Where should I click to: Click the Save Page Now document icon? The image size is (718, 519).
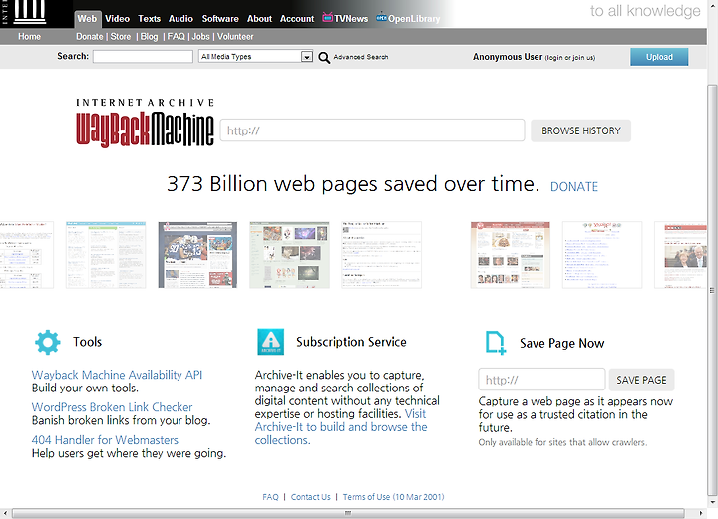point(495,343)
